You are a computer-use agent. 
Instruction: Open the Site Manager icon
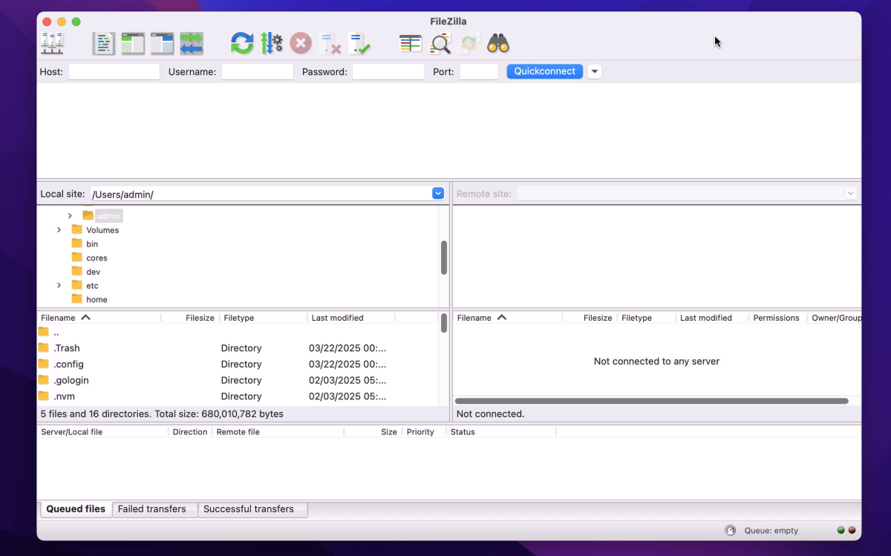(52, 44)
